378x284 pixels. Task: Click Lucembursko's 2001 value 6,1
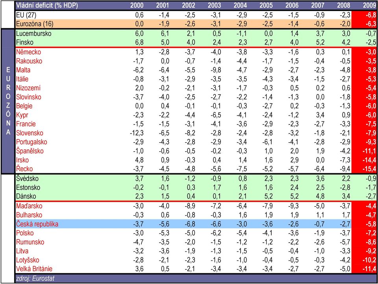(165, 33)
